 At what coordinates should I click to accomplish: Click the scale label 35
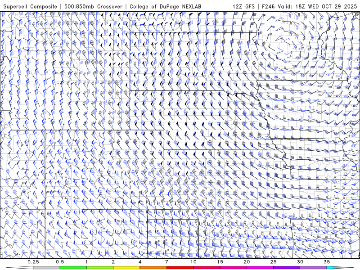[x=327, y=262]
